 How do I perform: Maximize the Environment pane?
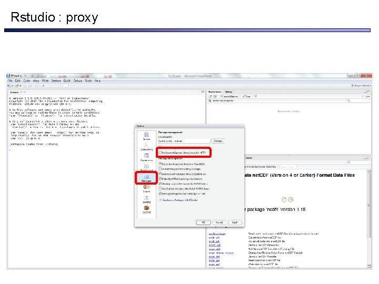[368, 92]
